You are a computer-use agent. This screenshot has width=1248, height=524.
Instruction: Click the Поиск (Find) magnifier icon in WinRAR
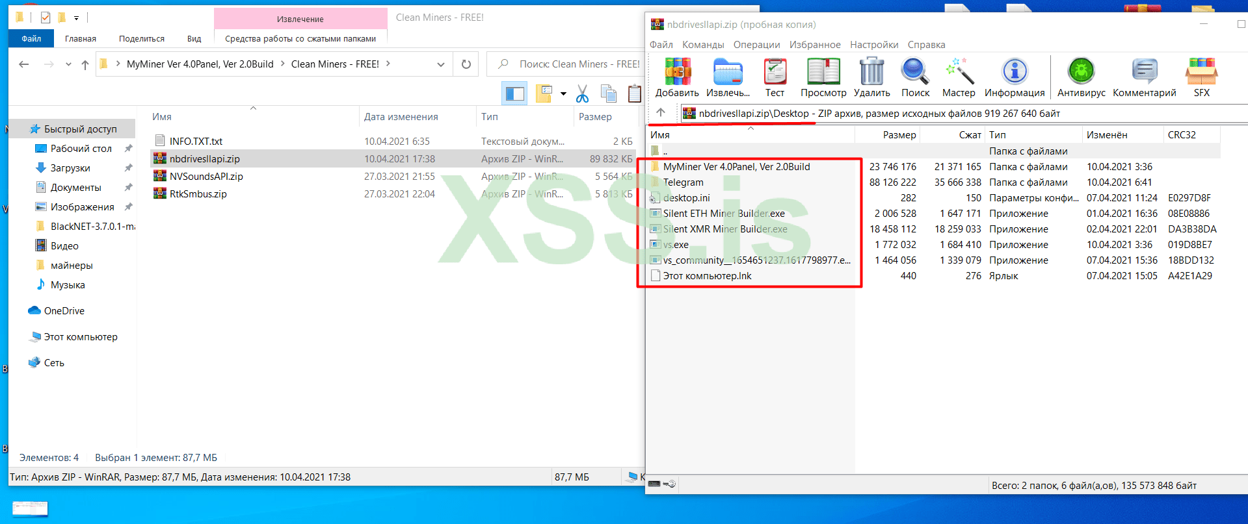click(x=915, y=71)
